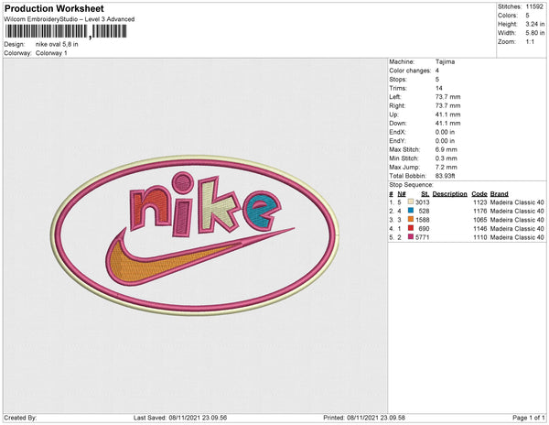549x425 pixels.
Task: Click the 'Code' column header
Action: [x=479, y=194]
